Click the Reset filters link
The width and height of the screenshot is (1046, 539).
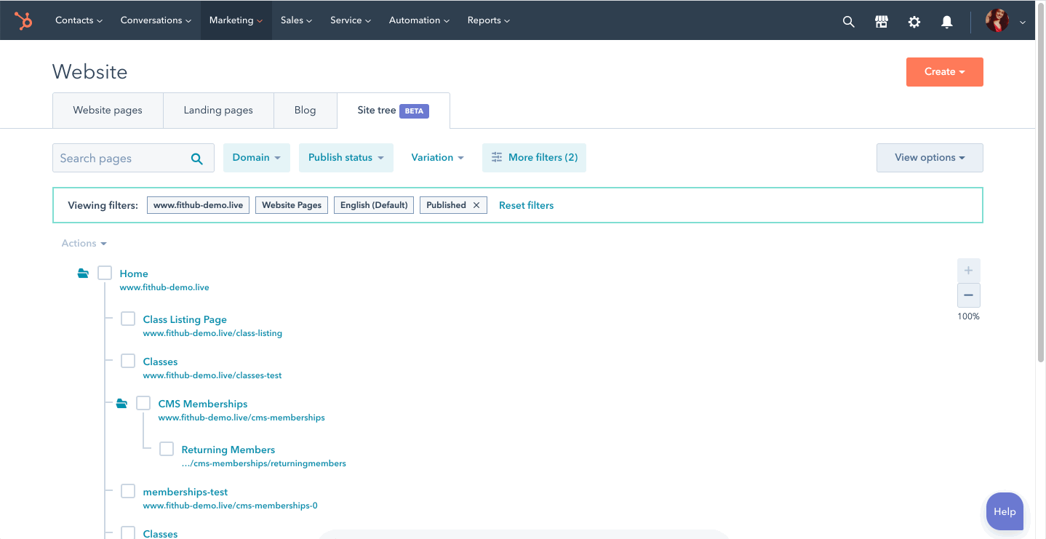tap(526, 205)
